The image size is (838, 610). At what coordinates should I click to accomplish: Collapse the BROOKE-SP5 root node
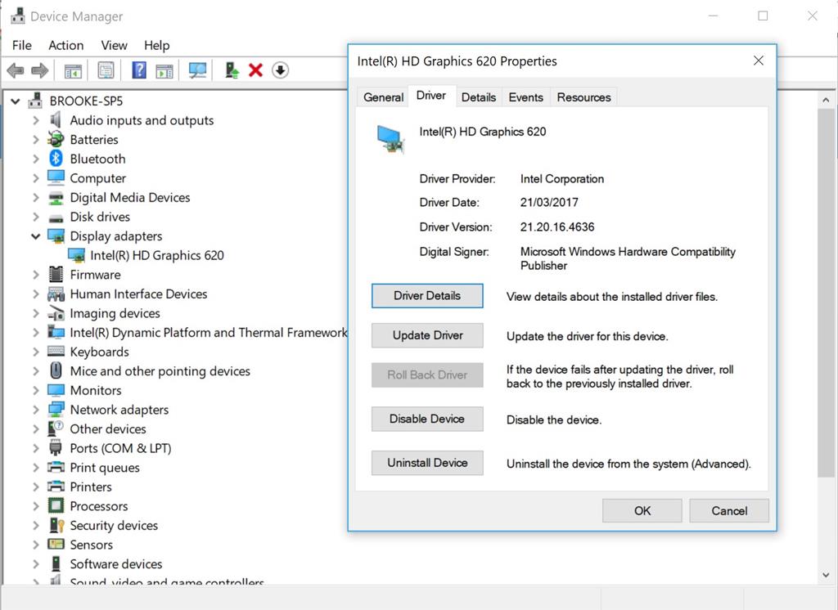coord(16,101)
